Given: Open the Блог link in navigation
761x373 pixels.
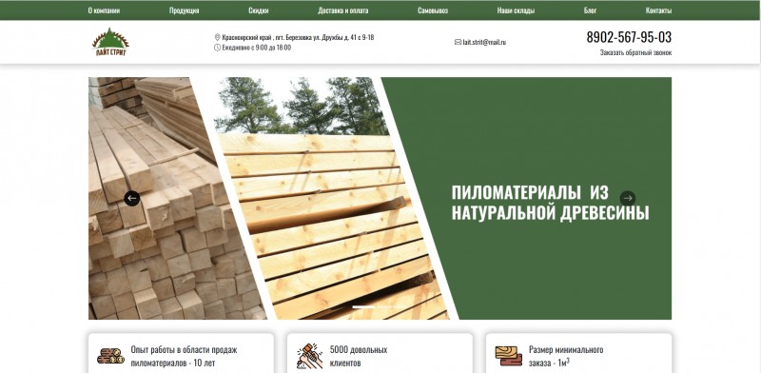Looking at the screenshot, I should (590, 10).
